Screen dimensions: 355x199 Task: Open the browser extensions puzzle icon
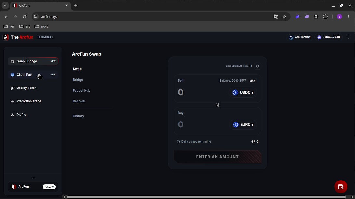coord(325,17)
